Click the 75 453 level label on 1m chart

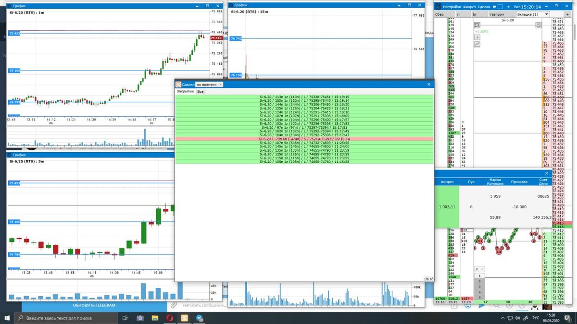(x=14, y=34)
